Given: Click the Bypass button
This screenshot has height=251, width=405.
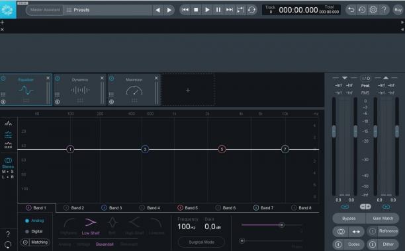Looking at the screenshot, I should [x=349, y=219].
